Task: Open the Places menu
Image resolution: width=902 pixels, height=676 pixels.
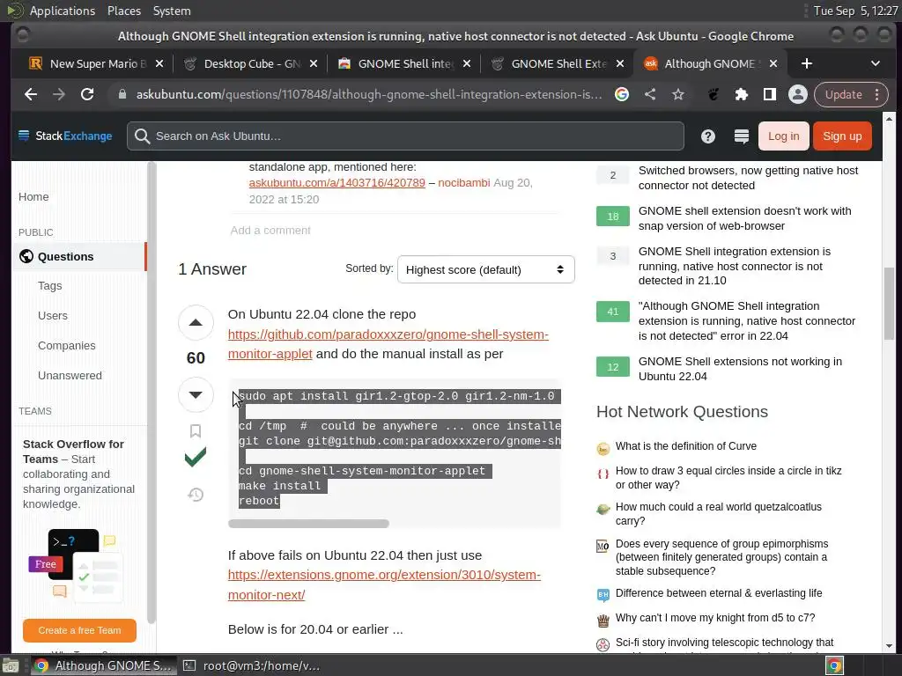Action: (124, 11)
